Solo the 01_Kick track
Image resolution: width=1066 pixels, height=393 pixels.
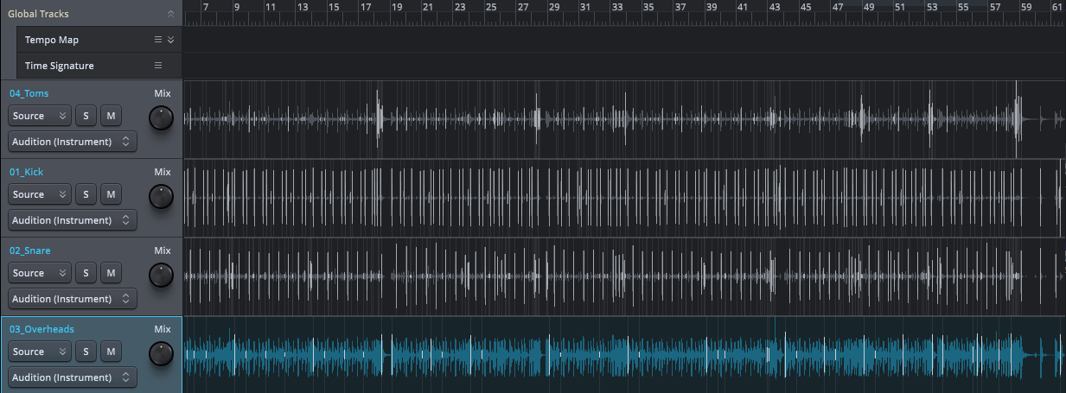(x=86, y=194)
